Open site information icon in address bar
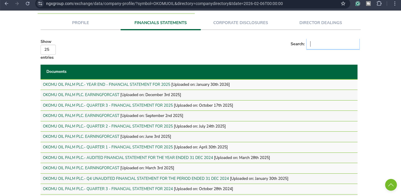Screen dimensions: 401x196 click(41, 4)
